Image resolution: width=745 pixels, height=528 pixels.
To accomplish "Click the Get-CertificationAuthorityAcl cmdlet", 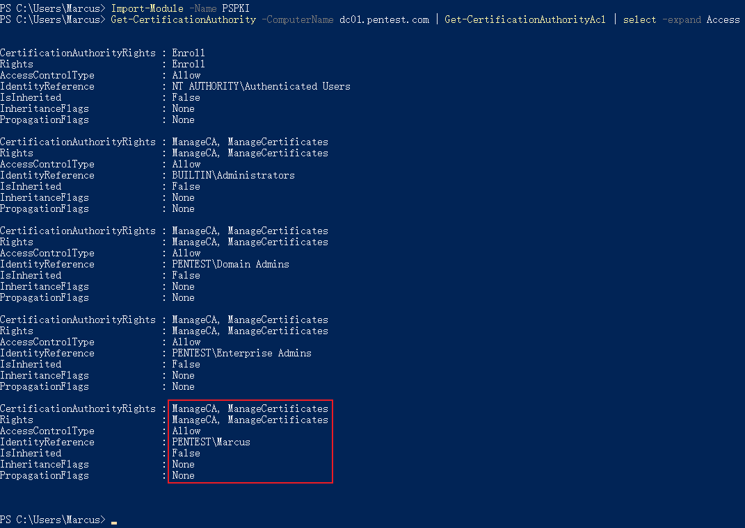I will point(525,19).
